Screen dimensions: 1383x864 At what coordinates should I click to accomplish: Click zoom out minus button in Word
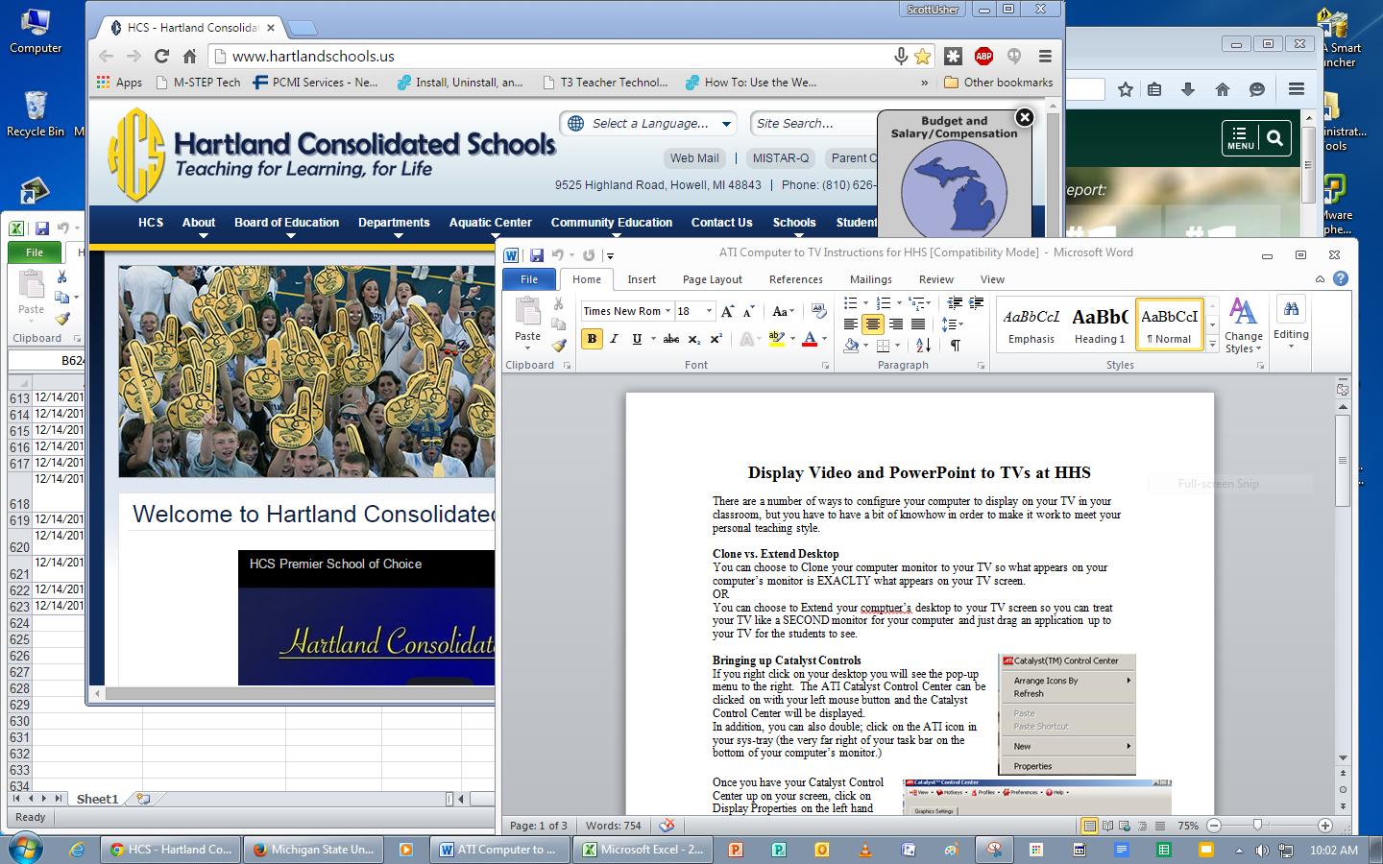click(1214, 826)
